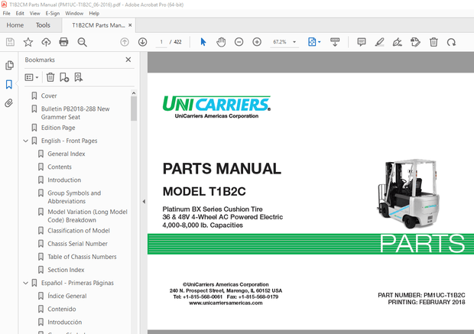Select the Highlight text pen tool

pos(379,42)
